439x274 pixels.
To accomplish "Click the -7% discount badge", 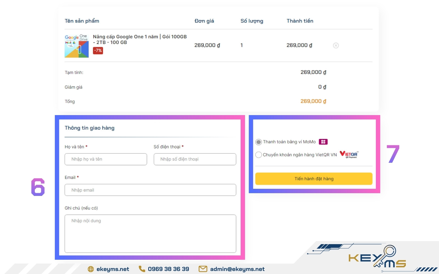I will (98, 50).
